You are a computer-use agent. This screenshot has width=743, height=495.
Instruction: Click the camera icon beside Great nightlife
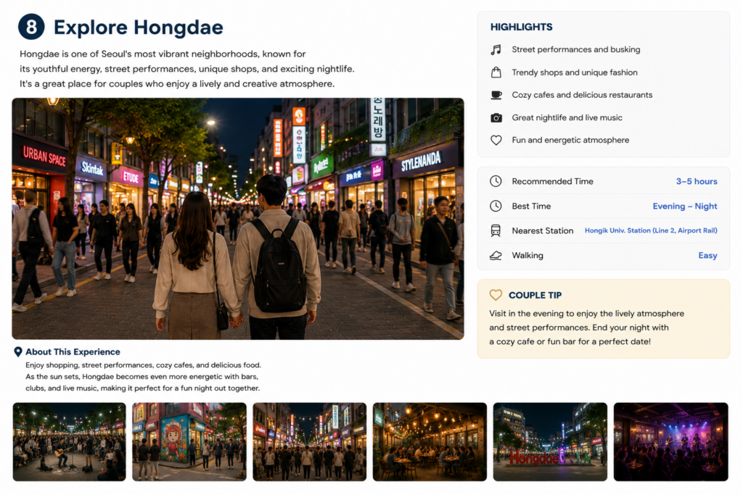coord(496,118)
